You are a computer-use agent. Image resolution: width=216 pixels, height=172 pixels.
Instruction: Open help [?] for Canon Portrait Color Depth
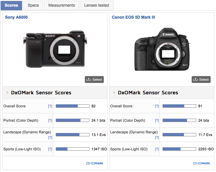pos(157,120)
